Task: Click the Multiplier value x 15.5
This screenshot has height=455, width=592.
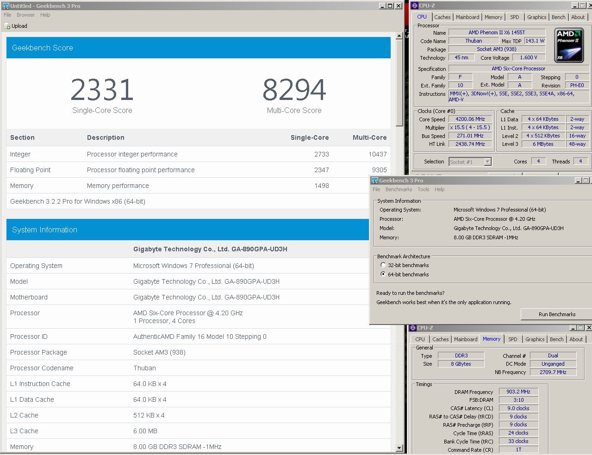Action: coord(470,127)
